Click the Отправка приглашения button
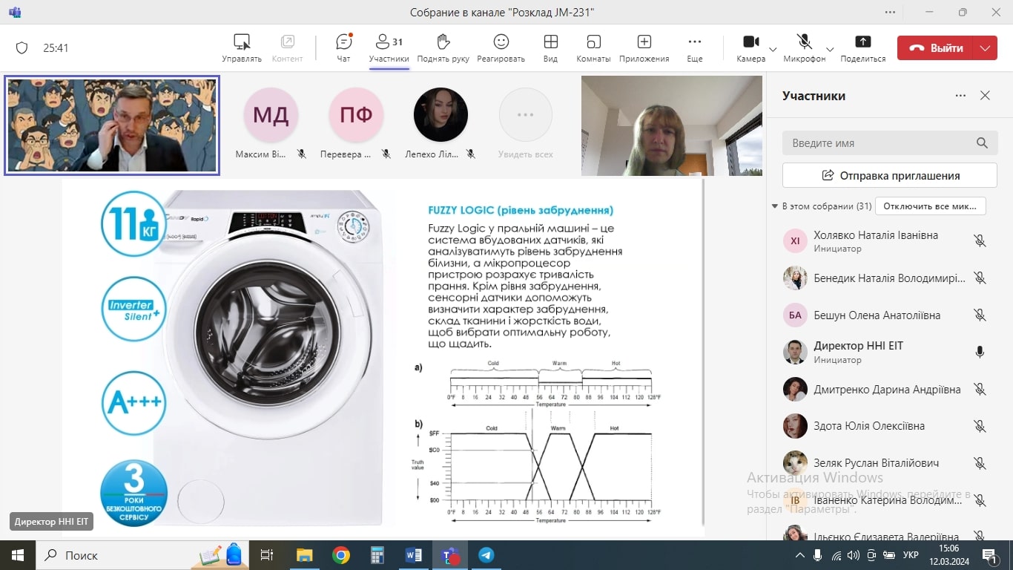This screenshot has width=1013, height=570. point(889,176)
